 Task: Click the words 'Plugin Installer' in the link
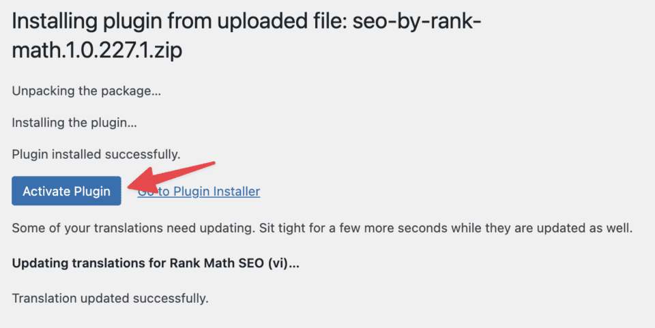click(217, 191)
